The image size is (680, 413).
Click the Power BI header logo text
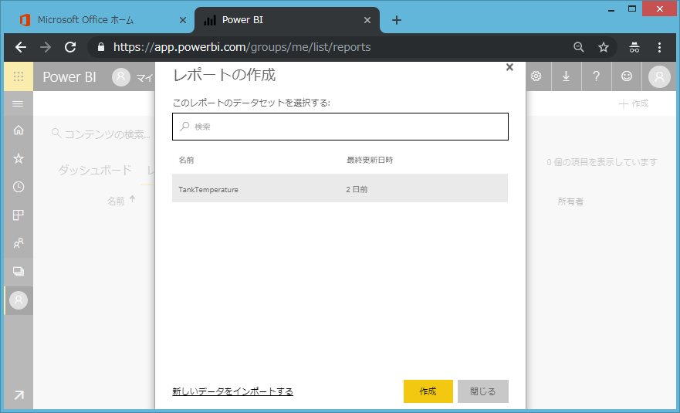click(69, 76)
